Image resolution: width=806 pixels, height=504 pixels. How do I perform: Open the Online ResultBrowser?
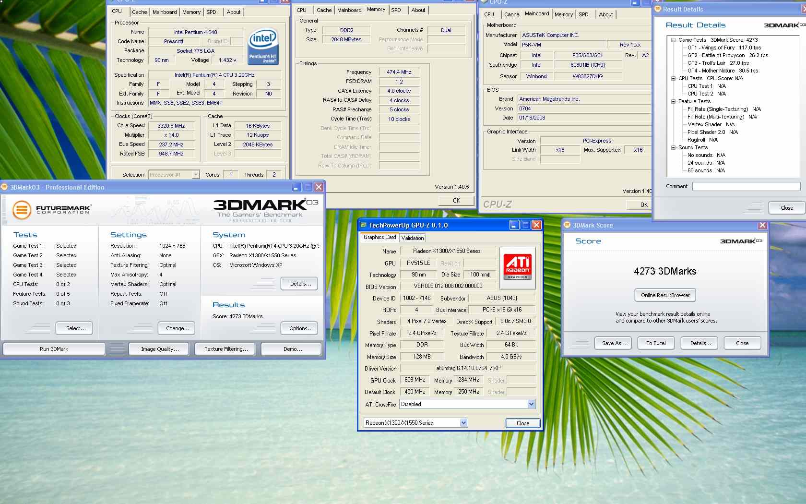coord(665,295)
